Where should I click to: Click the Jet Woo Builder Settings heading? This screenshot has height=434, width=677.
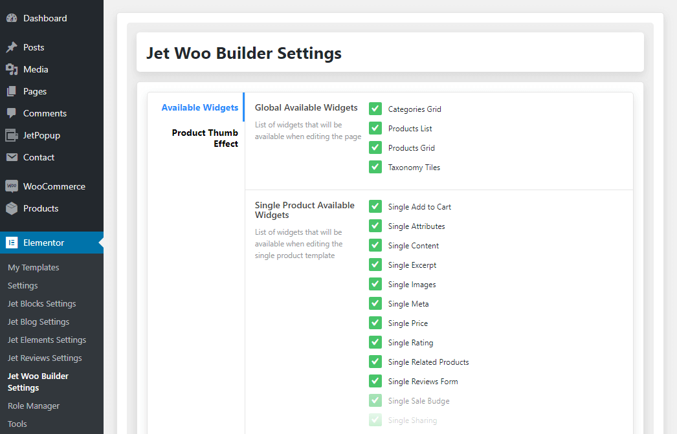tap(244, 53)
